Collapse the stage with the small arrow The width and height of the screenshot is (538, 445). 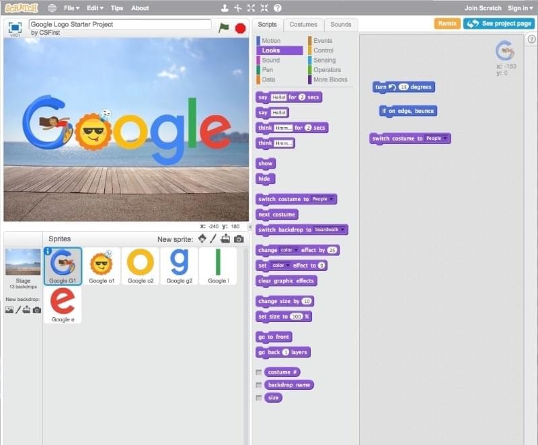(249, 227)
